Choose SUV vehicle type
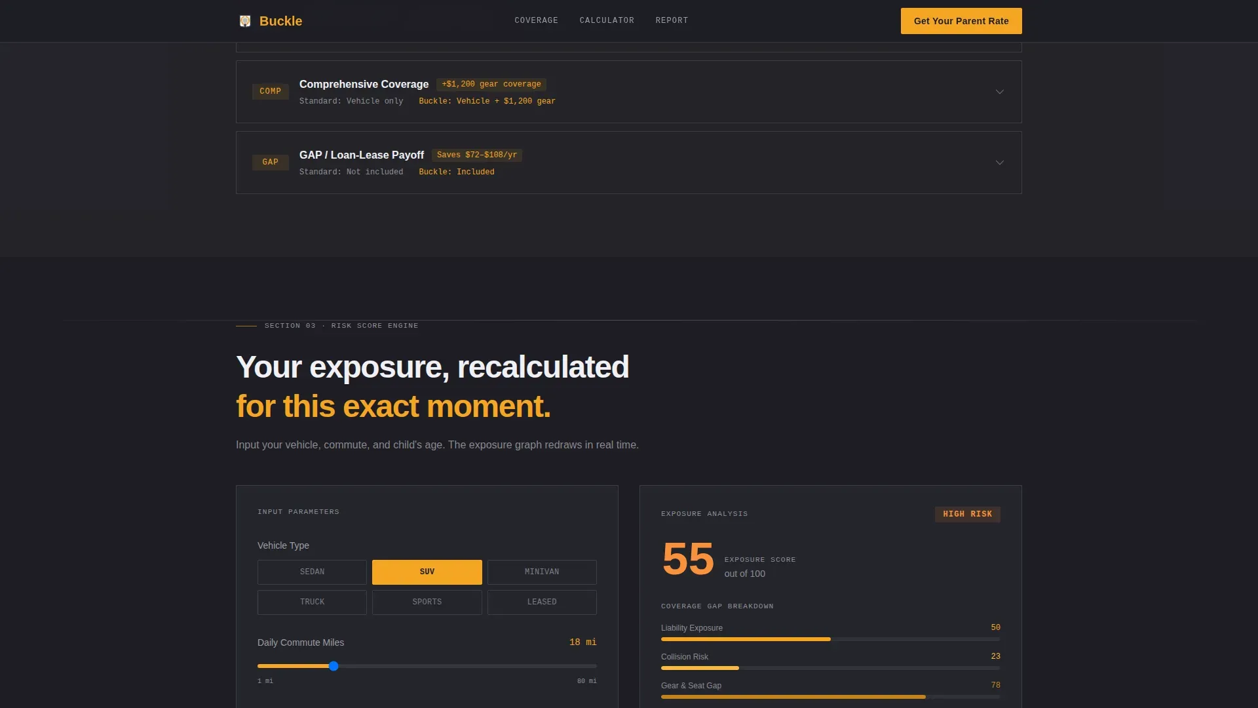The width and height of the screenshot is (1258, 708). point(427,572)
